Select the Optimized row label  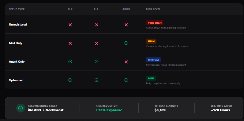16,80
